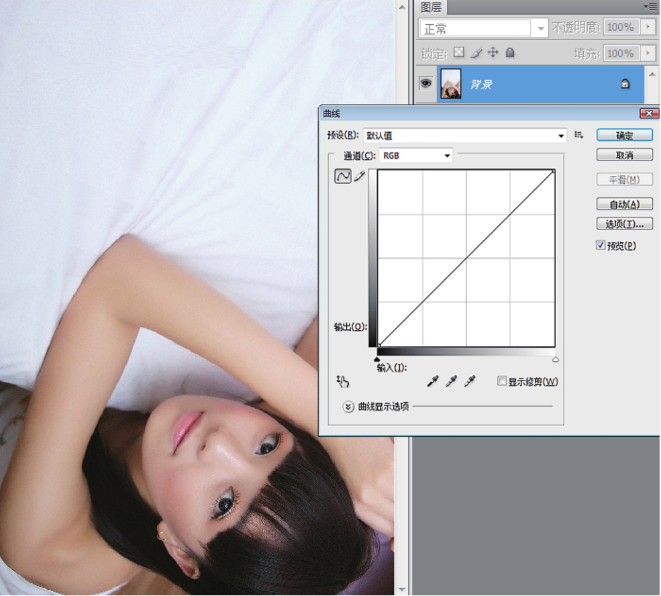This screenshot has width=661, height=596.
Task: Open the layers panel flyout menu
Action: [651, 6]
